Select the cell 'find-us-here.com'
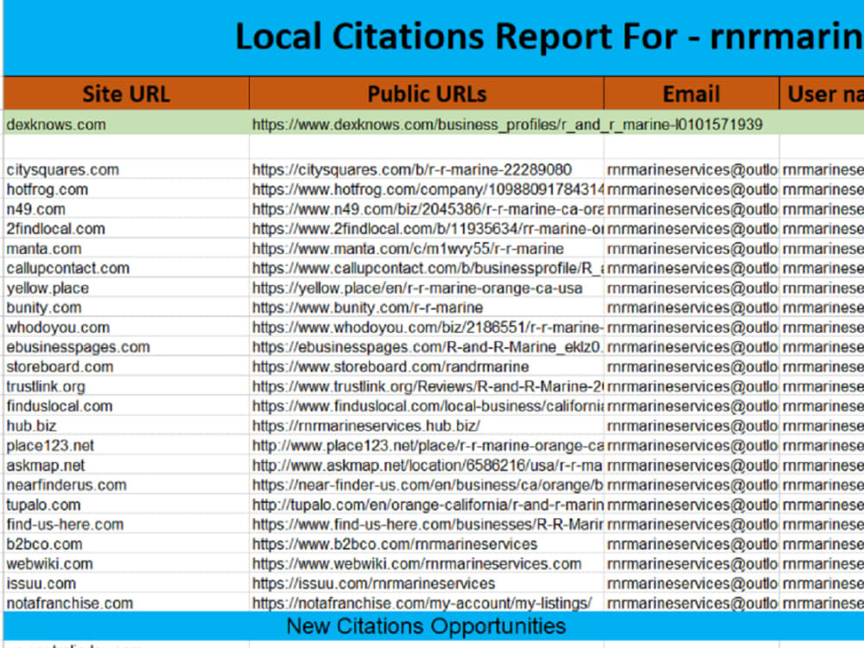 (126, 524)
